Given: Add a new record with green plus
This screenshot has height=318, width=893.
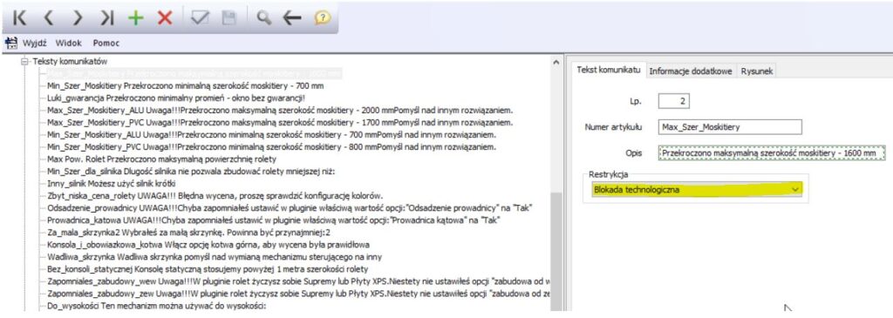Looking at the screenshot, I should 135,17.
